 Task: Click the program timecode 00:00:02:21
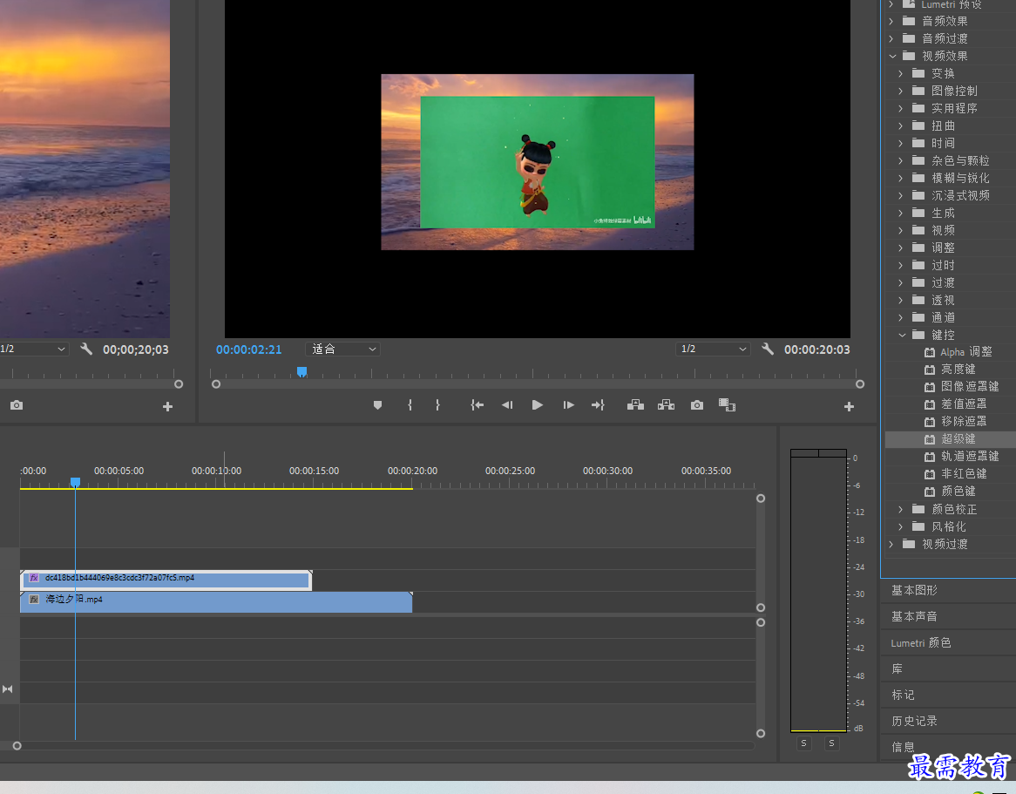(x=249, y=349)
